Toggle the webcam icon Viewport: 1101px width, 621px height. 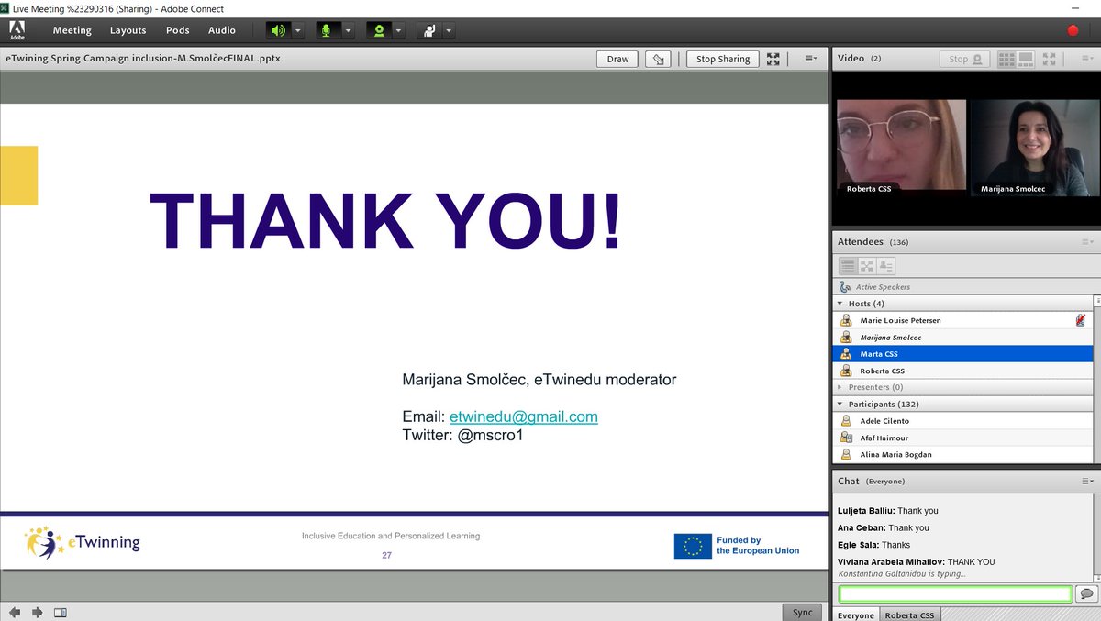click(379, 29)
